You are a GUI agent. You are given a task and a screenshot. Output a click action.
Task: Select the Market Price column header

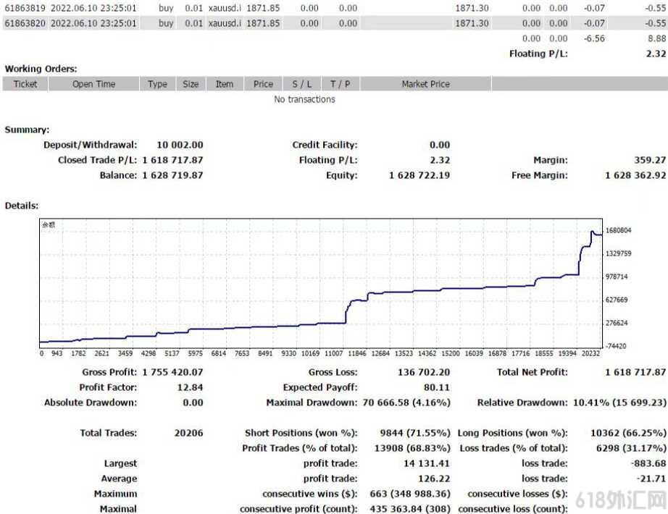click(425, 84)
